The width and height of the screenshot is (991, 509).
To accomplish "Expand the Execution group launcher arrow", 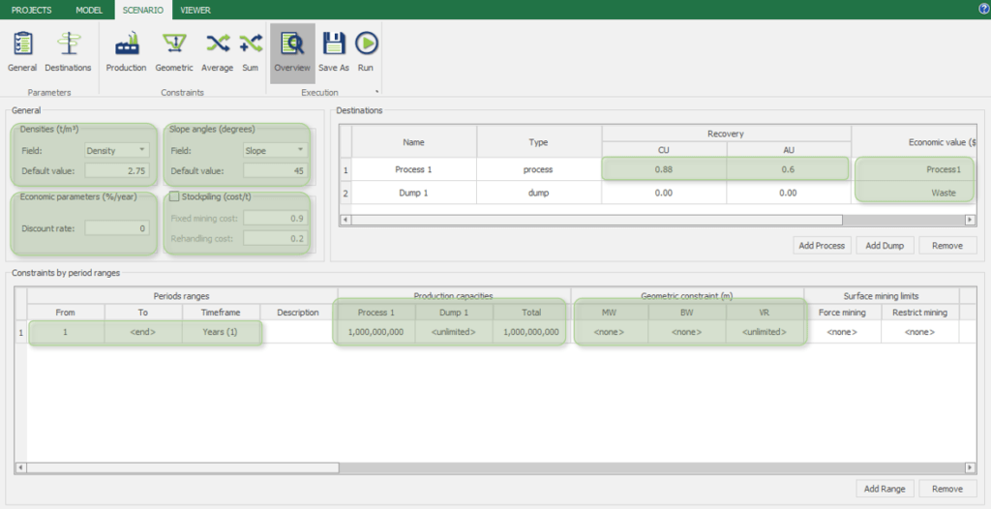I will [x=376, y=92].
